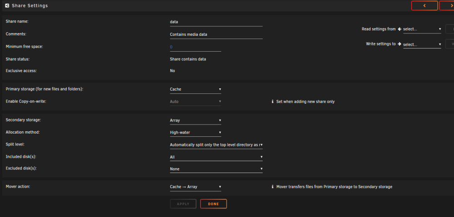This screenshot has height=217, width=454.
Task: Open the Excluded disk(s) None dropdown
Action: 216,169
